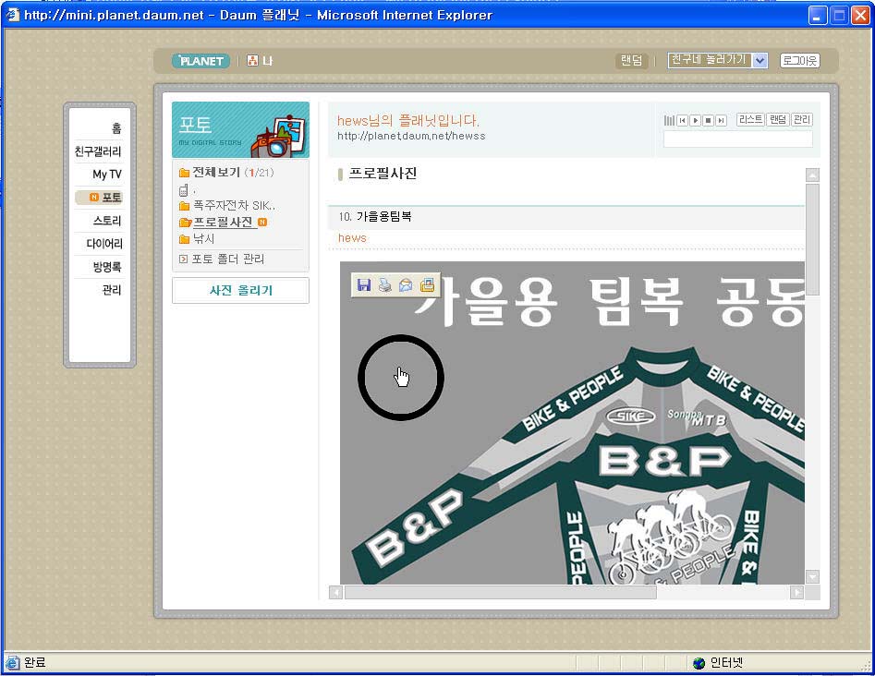Click the music player 랜덤 button

point(778,119)
